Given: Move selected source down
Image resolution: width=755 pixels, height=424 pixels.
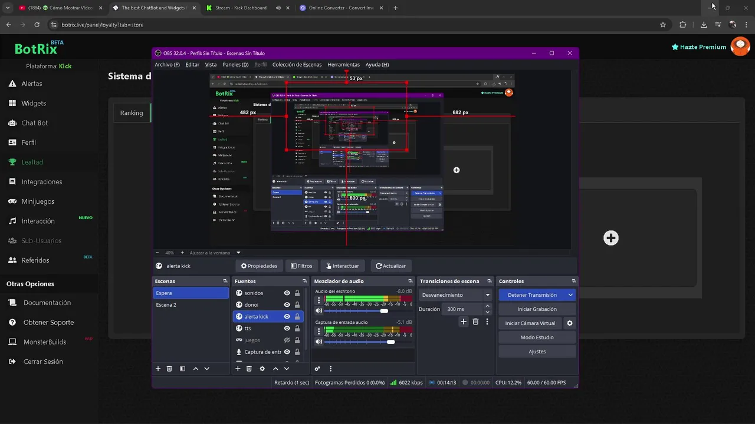Looking at the screenshot, I should (x=286, y=369).
